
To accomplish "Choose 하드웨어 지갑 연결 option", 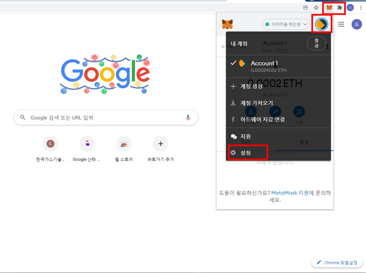I will 278,119.
